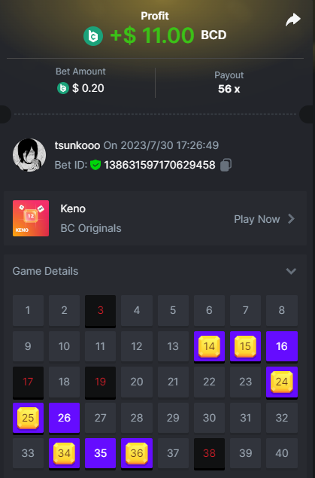The width and height of the screenshot is (315, 478).
Task: Click the BCD coin icon beside profit
Action: [93, 36]
